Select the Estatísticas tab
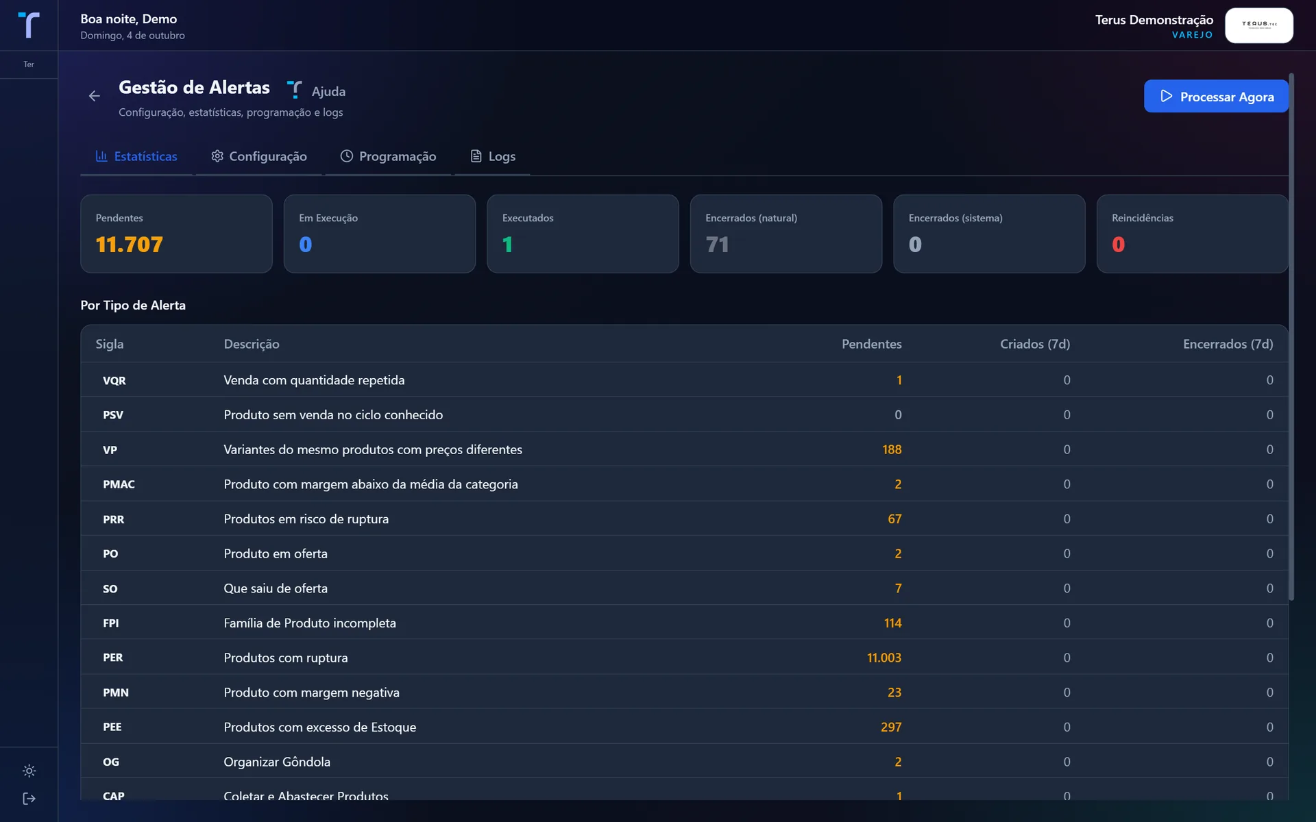 pyautogui.click(x=136, y=156)
